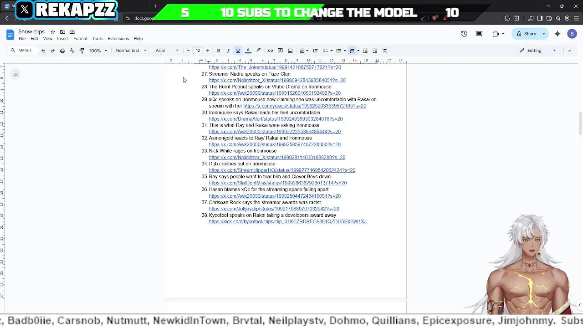The image size is (583, 328).
Task: Open the highlight color picker
Action: click(x=258, y=51)
